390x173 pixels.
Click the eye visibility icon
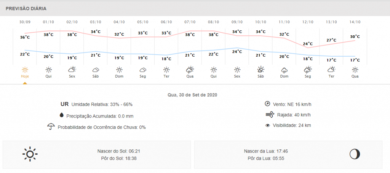[x=267, y=125]
